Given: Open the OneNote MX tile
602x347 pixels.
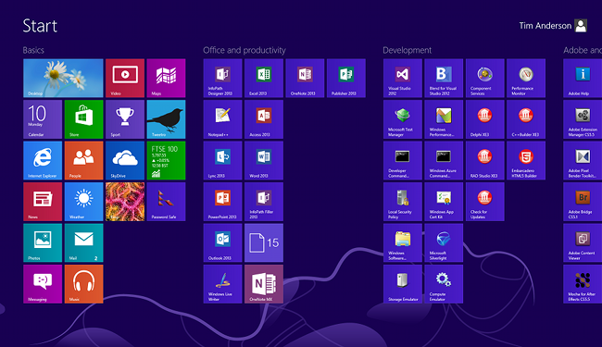Looking at the screenshot, I should (x=264, y=284).
